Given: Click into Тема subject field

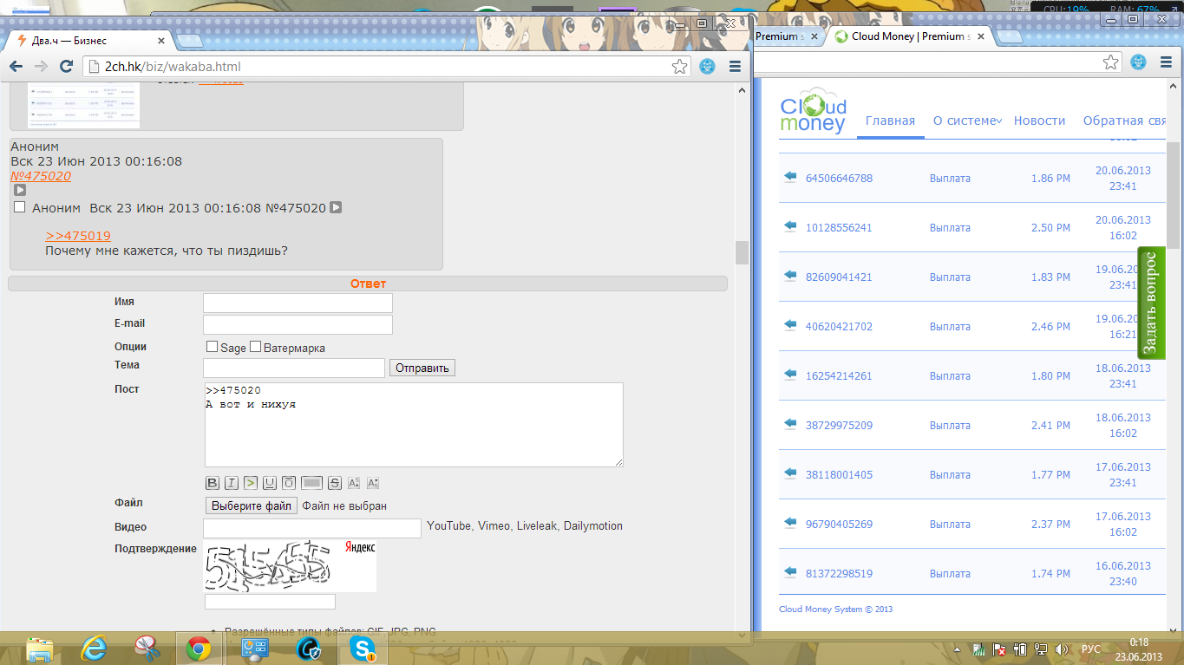Looking at the screenshot, I should tap(294, 368).
